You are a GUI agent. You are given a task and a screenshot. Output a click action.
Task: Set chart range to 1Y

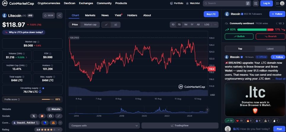[x=192, y=25]
